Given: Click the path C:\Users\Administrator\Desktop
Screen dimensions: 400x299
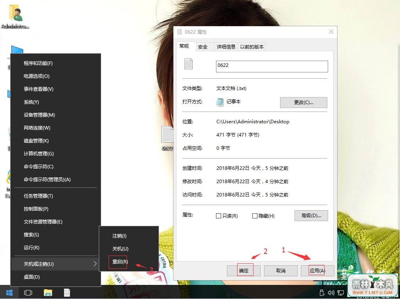Looking at the screenshot, I should (253, 122).
